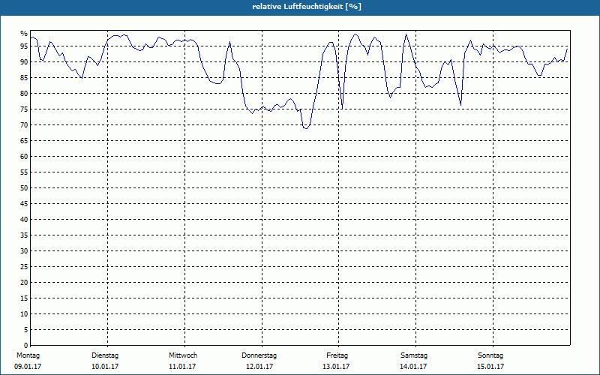Viewport: 600px width, 375px height.
Task: Click the date '10.01.17'
Action: (105, 367)
